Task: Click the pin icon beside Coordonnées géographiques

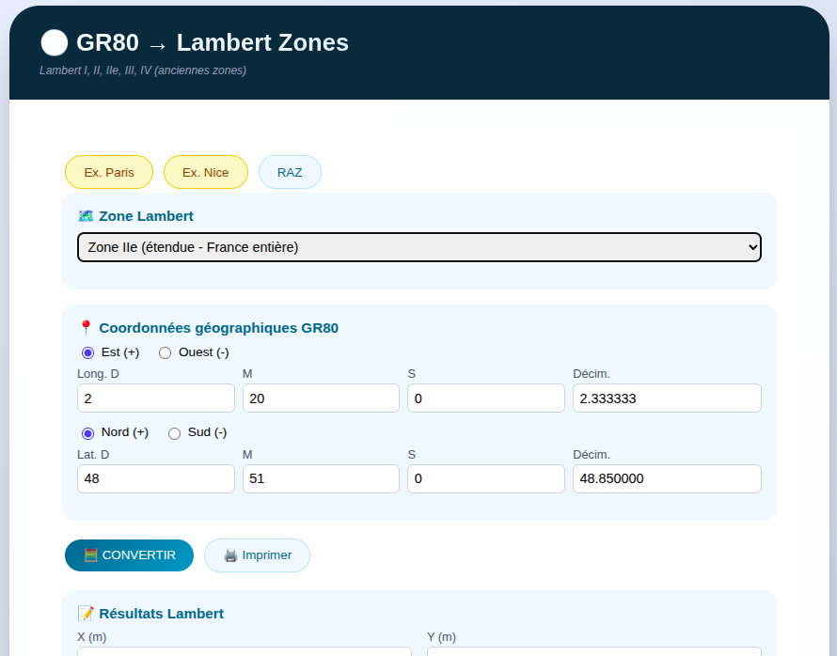Action: pyautogui.click(x=86, y=327)
